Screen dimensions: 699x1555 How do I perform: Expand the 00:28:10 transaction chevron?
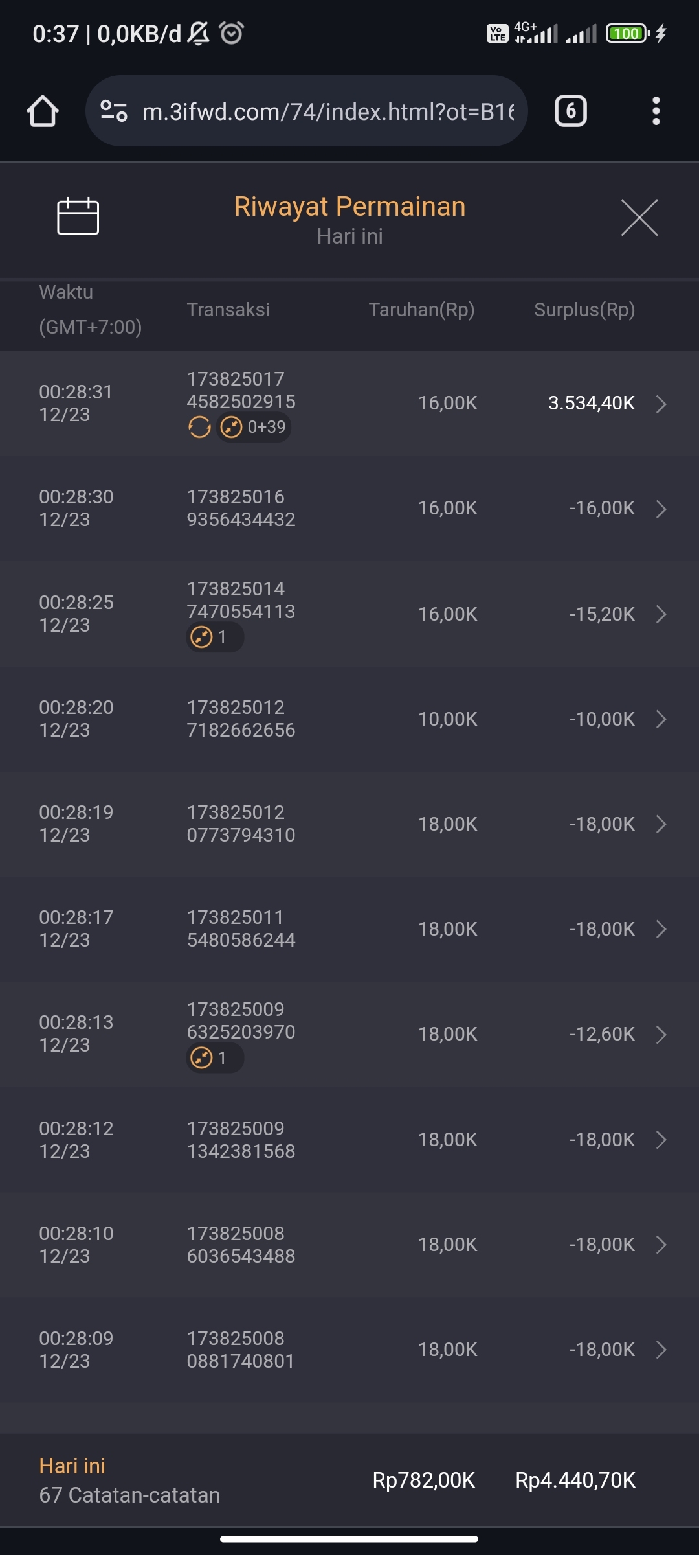661,1245
